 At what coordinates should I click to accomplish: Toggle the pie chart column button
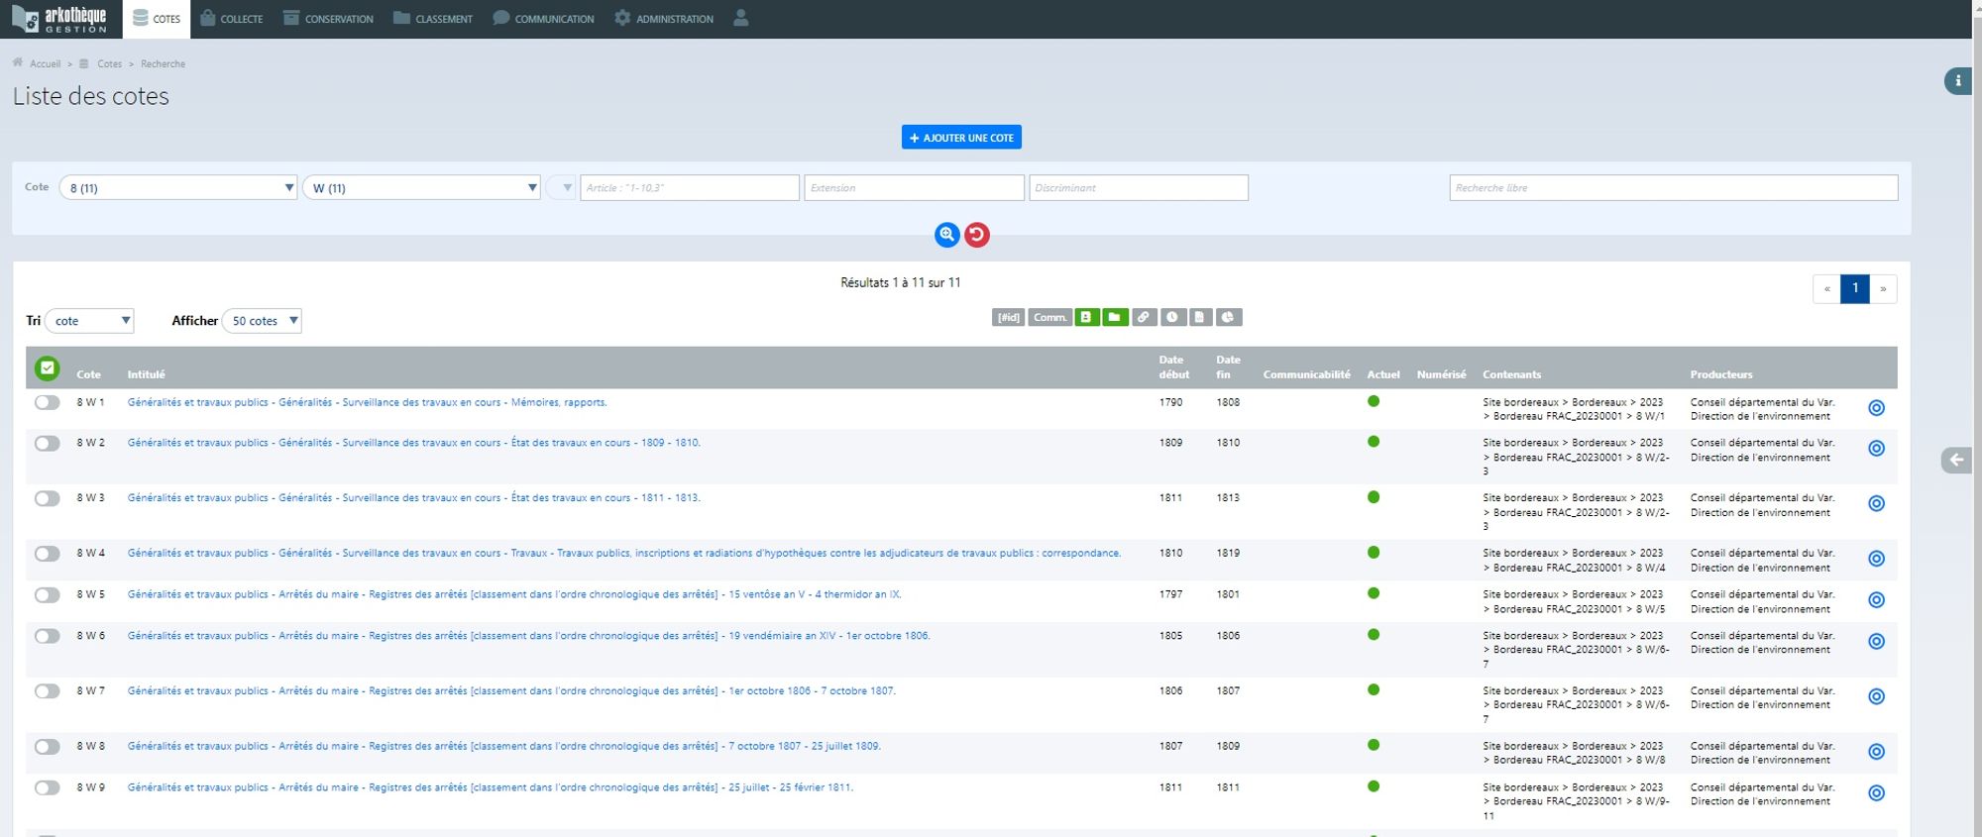(x=1228, y=317)
